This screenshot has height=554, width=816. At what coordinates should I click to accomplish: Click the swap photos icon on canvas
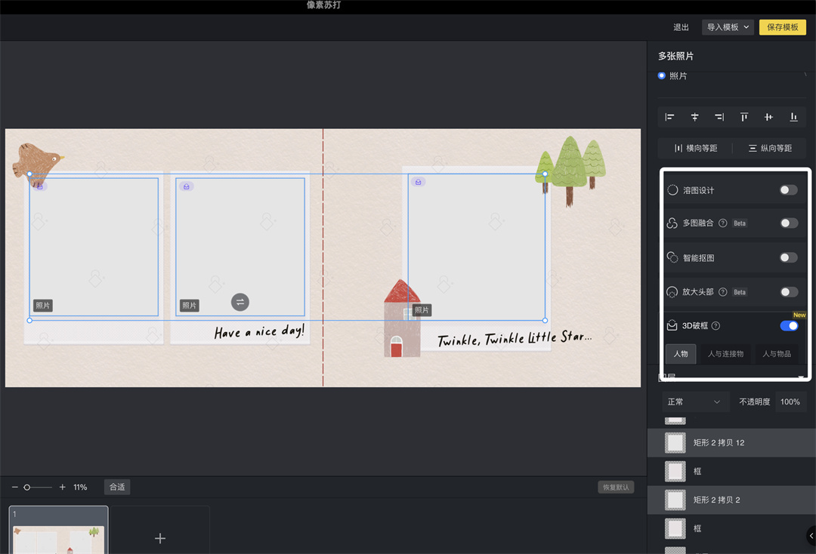(x=240, y=302)
